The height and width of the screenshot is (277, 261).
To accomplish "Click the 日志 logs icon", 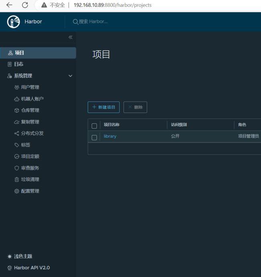I will click(10, 64).
